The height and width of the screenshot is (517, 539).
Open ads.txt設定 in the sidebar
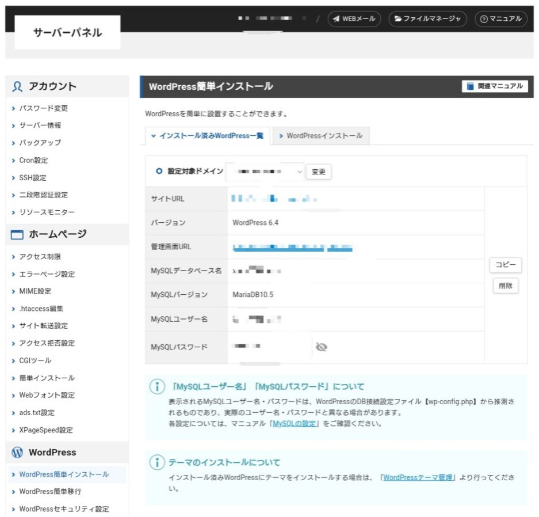[37, 413]
